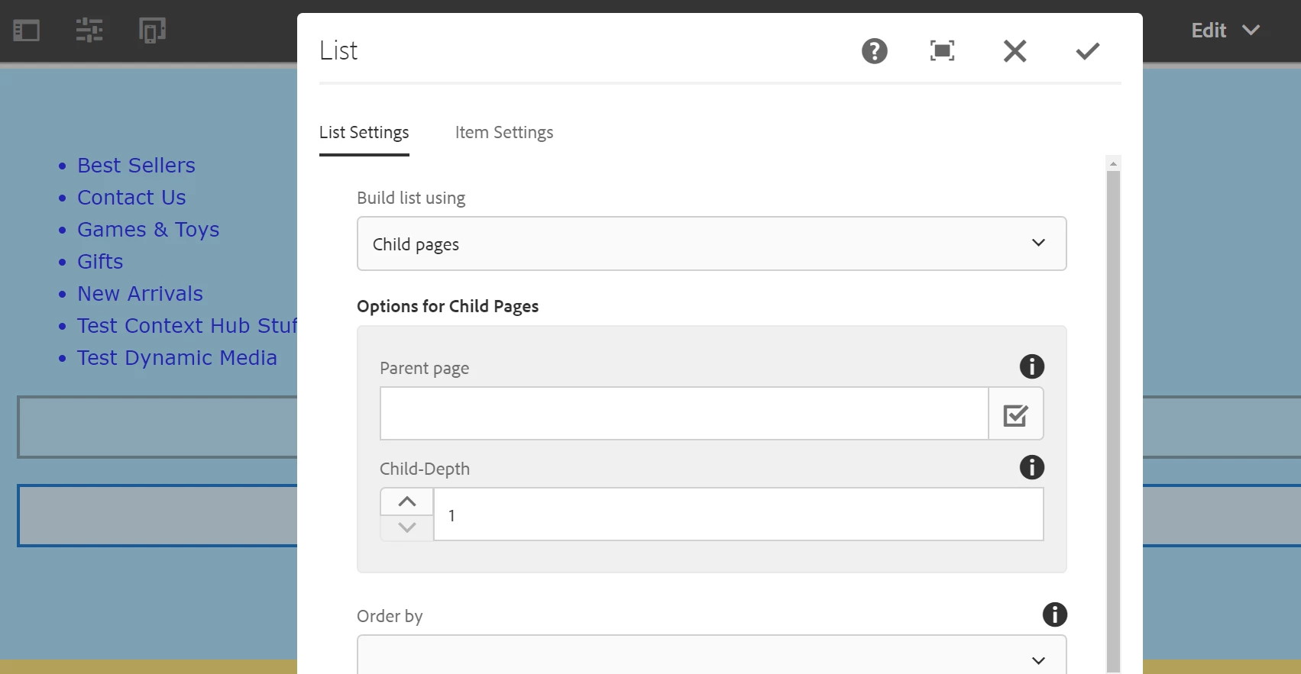Select the List Settings tab
The width and height of the screenshot is (1301, 674).
[364, 133]
